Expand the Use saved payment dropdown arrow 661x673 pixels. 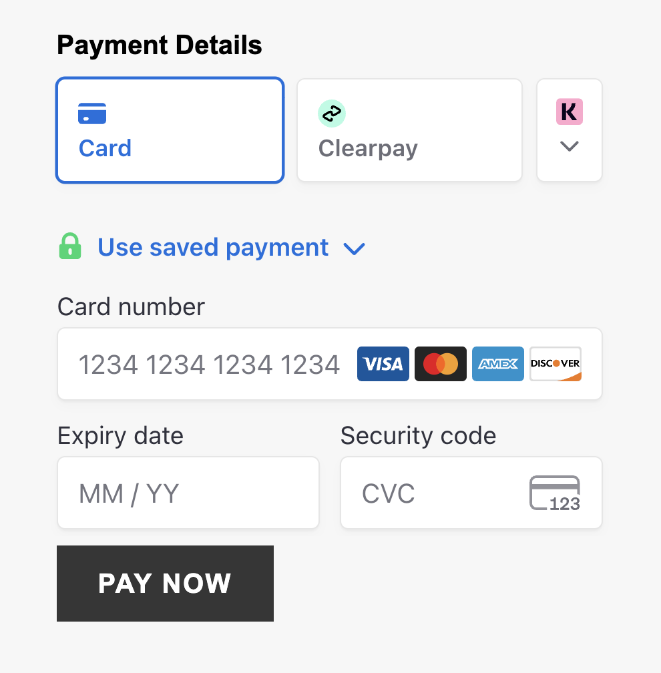click(x=355, y=248)
